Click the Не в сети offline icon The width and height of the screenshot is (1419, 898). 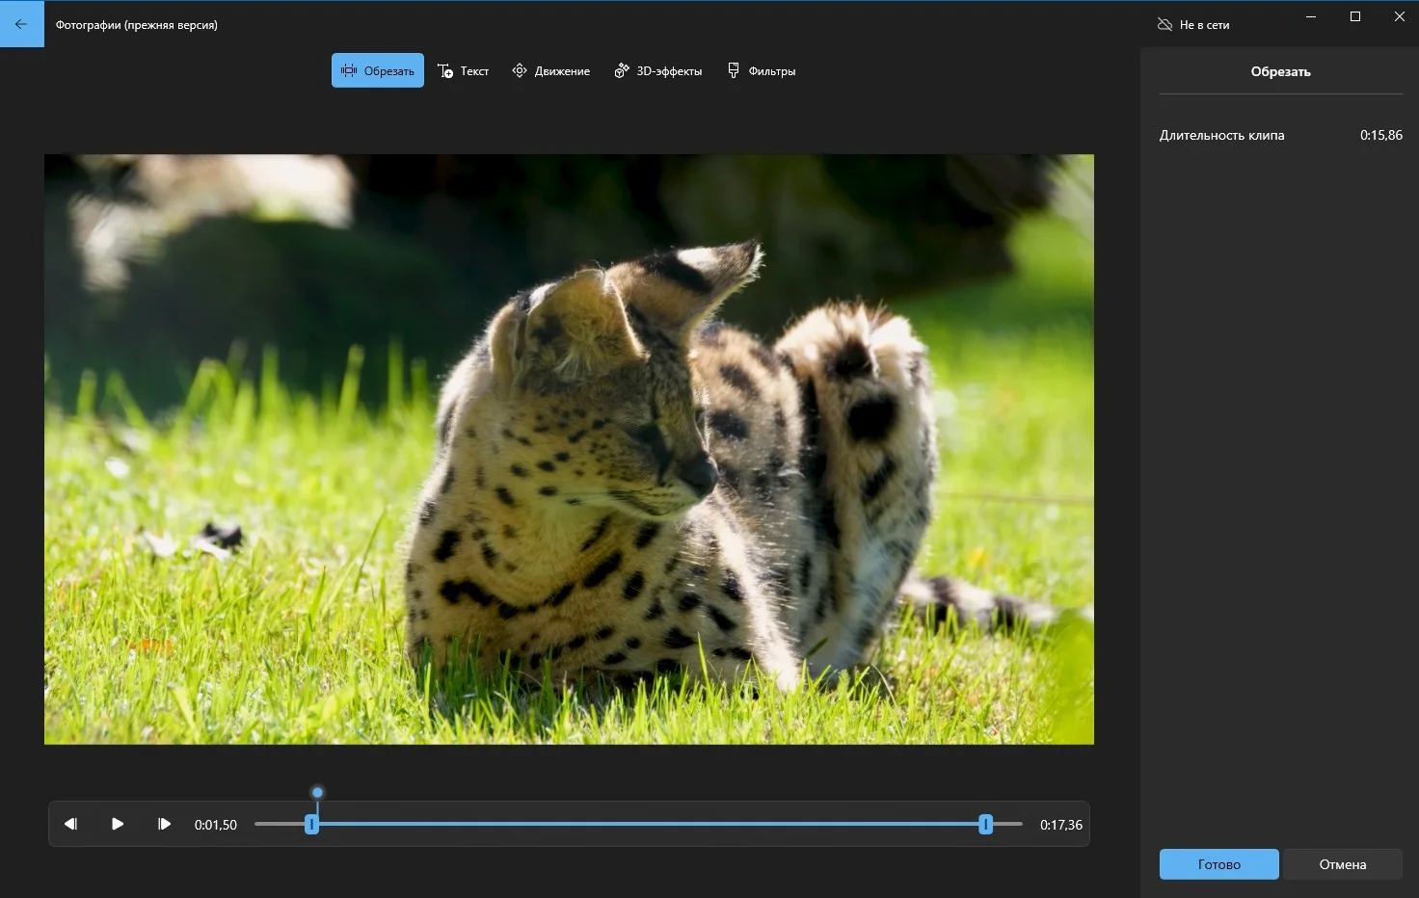(1165, 24)
